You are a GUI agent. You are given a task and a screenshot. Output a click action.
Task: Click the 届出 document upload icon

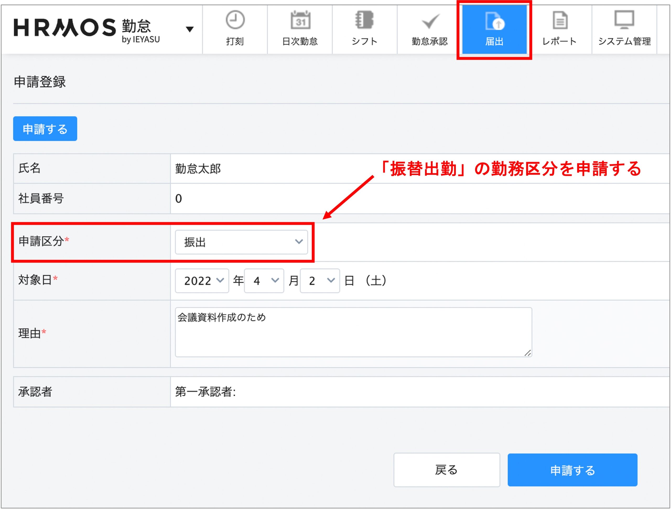494,21
